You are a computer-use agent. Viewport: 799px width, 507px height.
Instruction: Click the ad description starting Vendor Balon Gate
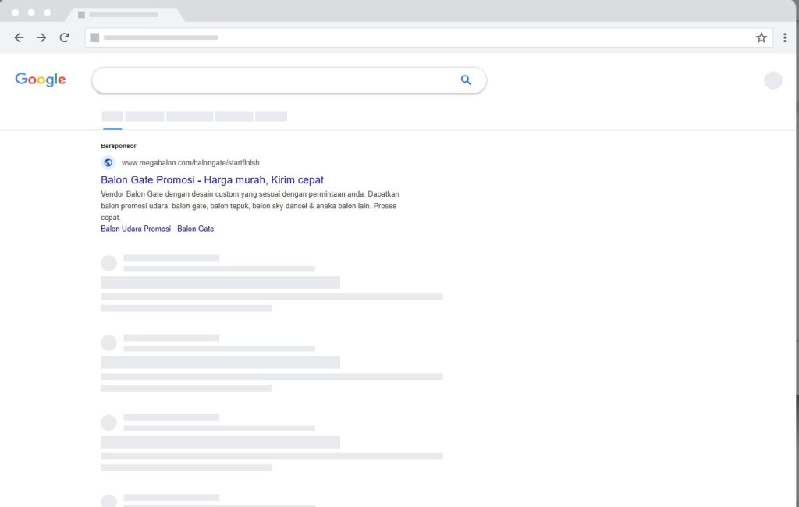250,206
